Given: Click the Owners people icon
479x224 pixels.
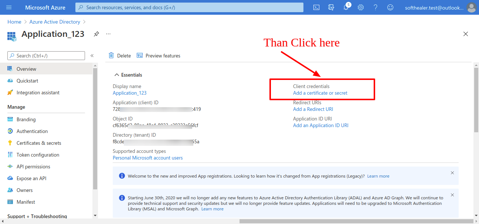Looking at the screenshot, I should pyautogui.click(x=10, y=190).
